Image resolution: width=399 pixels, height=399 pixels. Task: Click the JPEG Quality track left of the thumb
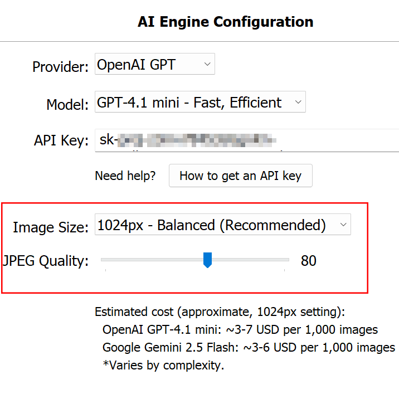150,260
